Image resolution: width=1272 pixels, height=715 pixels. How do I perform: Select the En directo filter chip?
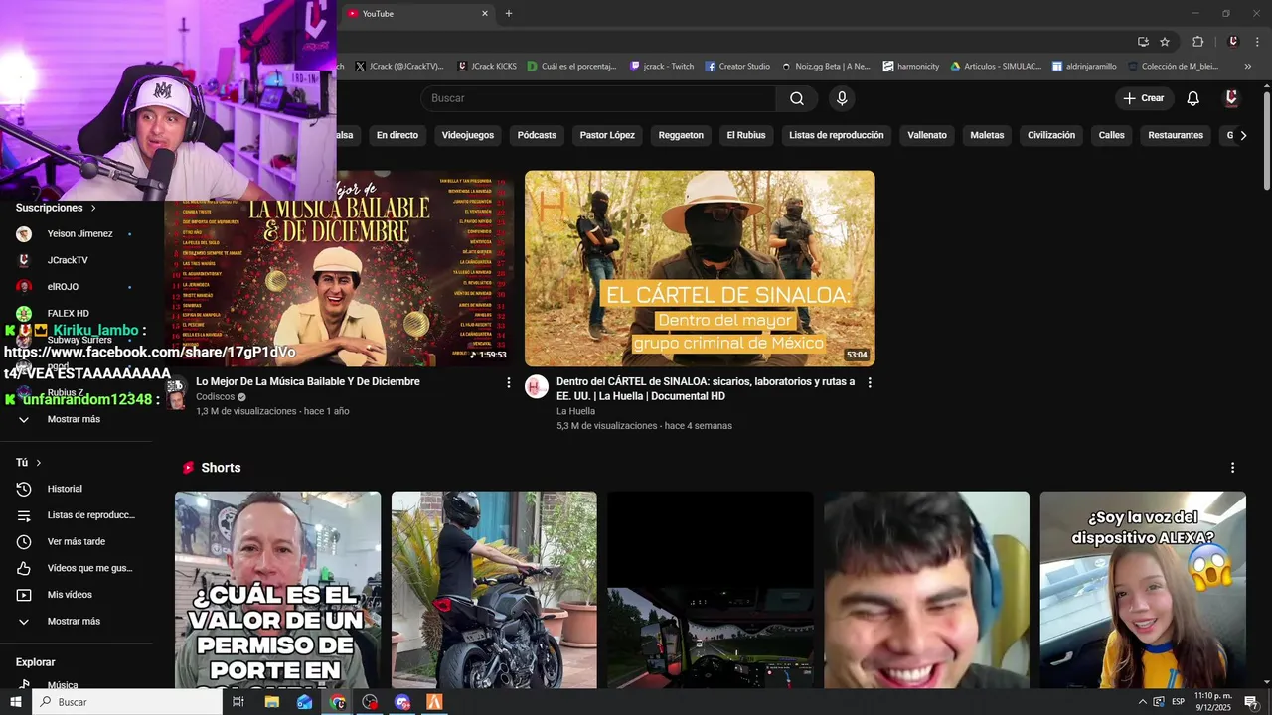coord(397,135)
